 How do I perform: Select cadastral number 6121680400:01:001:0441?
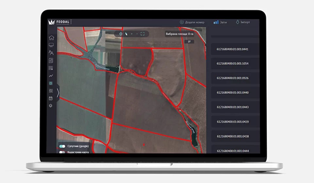click(x=233, y=49)
